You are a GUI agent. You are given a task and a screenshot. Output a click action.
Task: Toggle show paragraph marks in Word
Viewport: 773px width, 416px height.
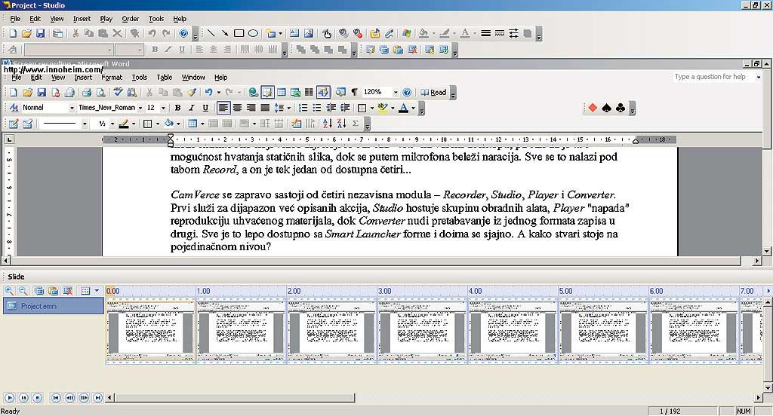coord(355,92)
